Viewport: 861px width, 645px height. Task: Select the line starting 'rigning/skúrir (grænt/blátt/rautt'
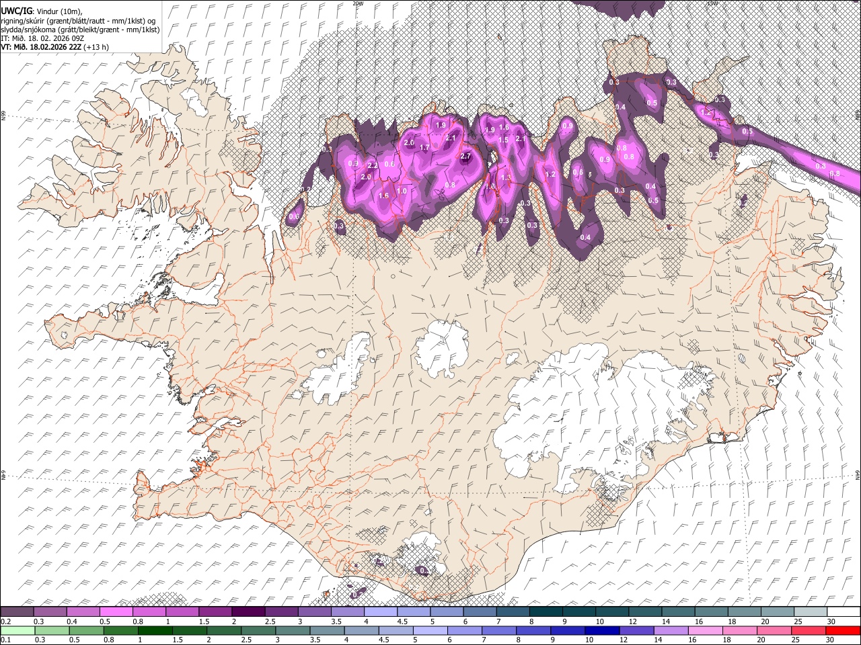tap(78, 20)
